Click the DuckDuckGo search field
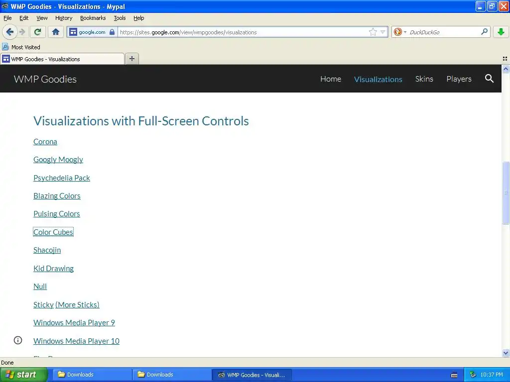 444,32
